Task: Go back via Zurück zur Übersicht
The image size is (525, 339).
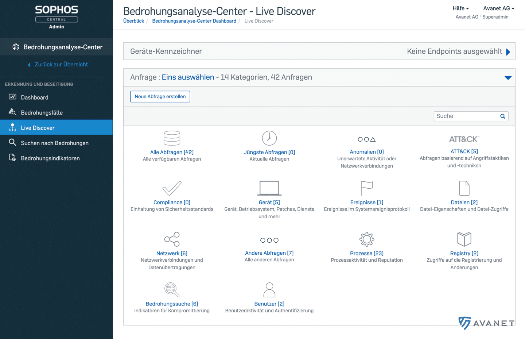Action: click(x=58, y=65)
